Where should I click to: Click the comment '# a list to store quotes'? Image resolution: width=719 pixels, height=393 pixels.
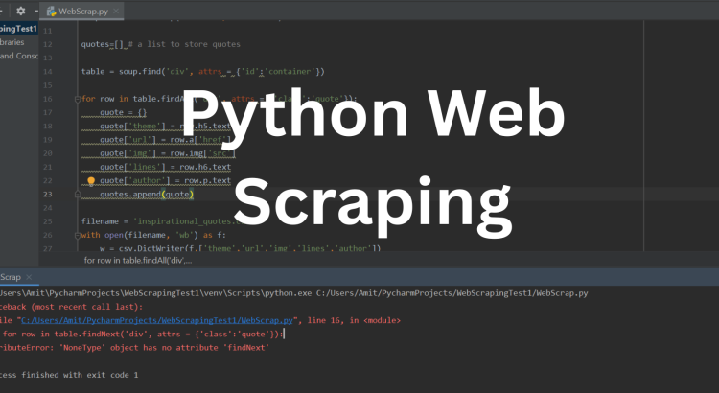(x=184, y=44)
